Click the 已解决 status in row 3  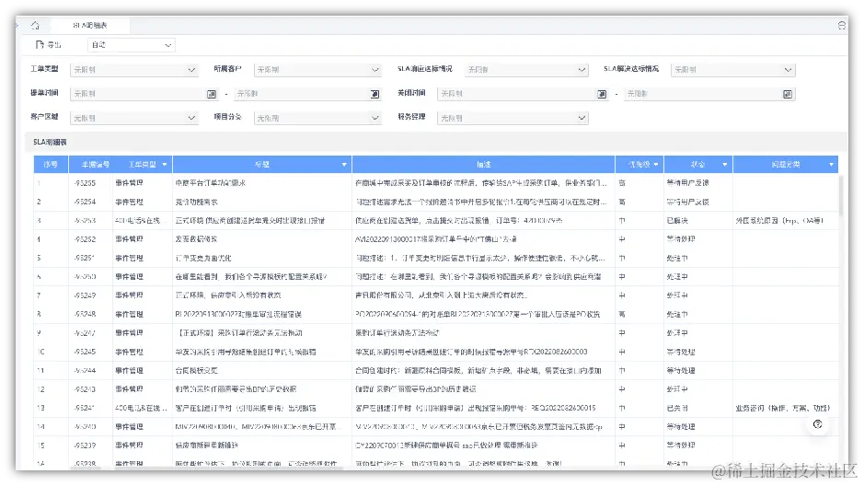677,220
